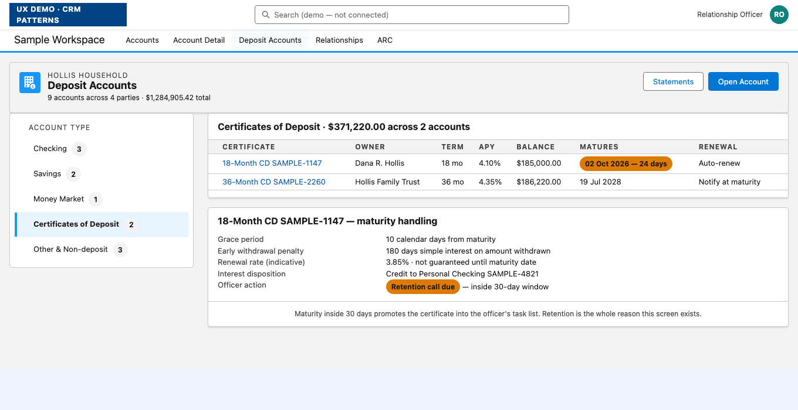Click the Auto-renew renewal cell

click(719, 163)
